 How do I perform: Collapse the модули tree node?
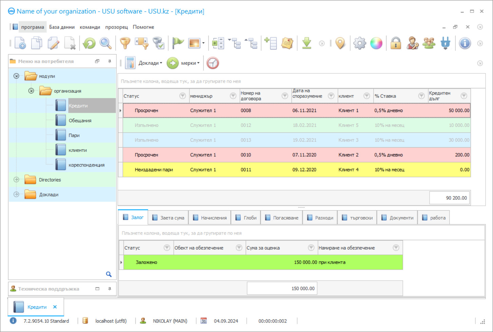click(16, 76)
